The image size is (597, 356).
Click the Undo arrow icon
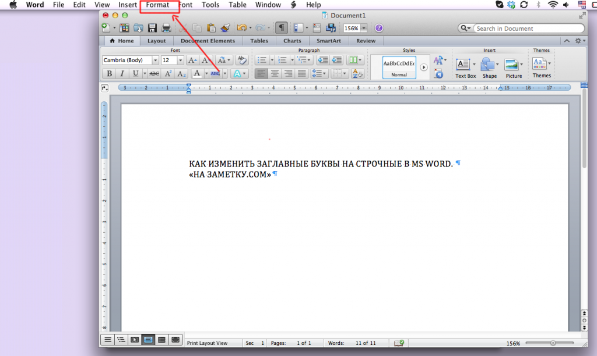[x=241, y=28]
